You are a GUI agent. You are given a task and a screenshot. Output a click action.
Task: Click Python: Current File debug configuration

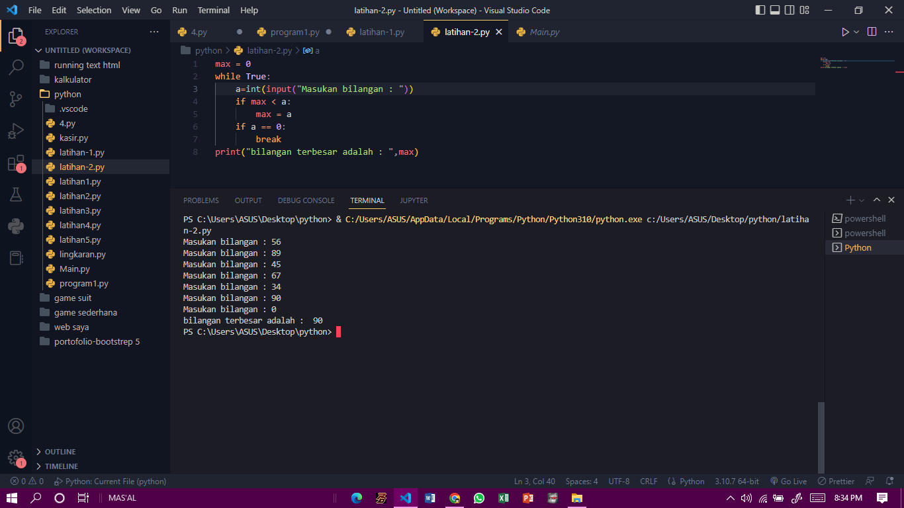click(110, 481)
